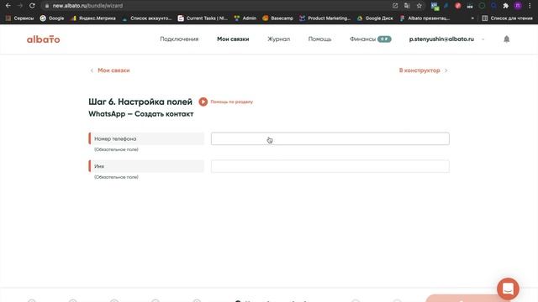Click the Имя field label

point(146,166)
